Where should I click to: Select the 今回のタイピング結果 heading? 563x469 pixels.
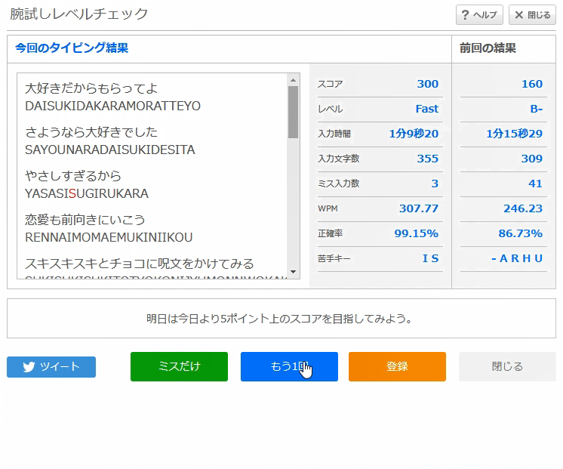pos(72,48)
